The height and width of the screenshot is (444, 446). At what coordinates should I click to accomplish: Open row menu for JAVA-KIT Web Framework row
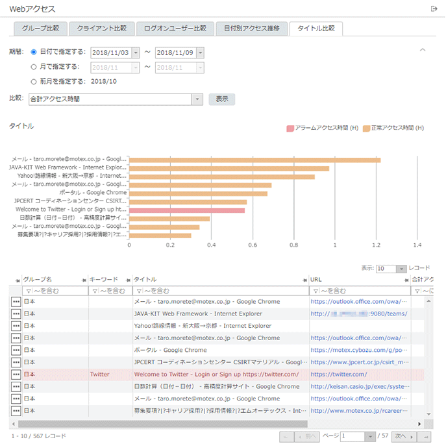click(x=16, y=314)
